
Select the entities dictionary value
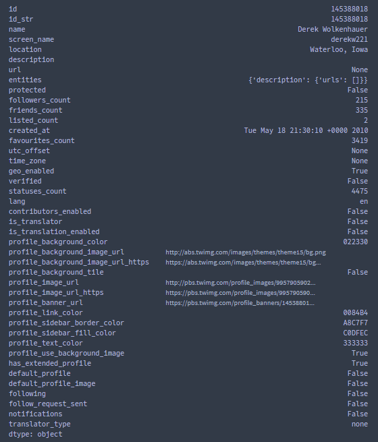[x=308, y=80]
